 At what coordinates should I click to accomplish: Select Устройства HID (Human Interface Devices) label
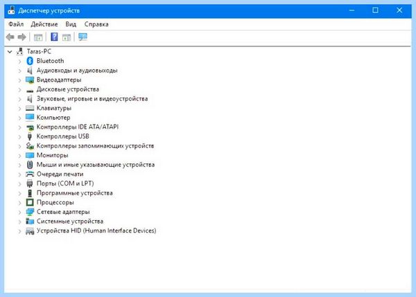[x=96, y=231]
